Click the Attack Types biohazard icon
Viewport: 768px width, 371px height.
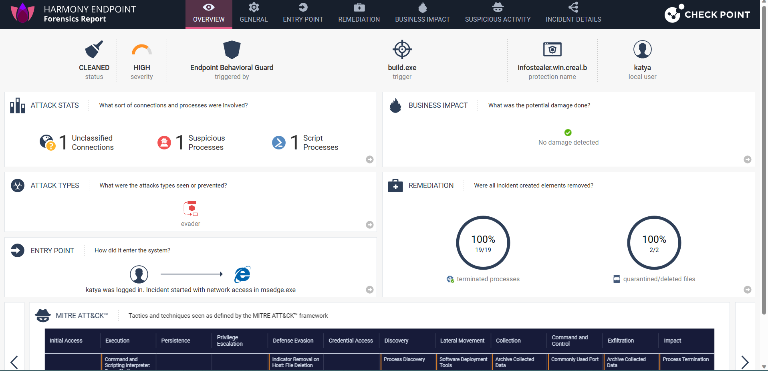coord(18,185)
